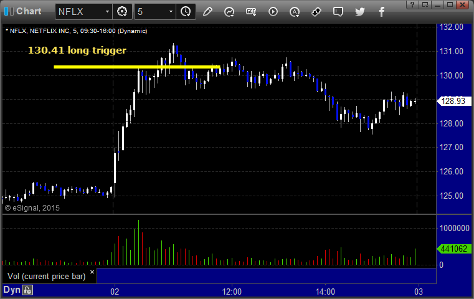The image size is (474, 299).
Task: Click the trade arrows icon
Action: click(x=316, y=12)
